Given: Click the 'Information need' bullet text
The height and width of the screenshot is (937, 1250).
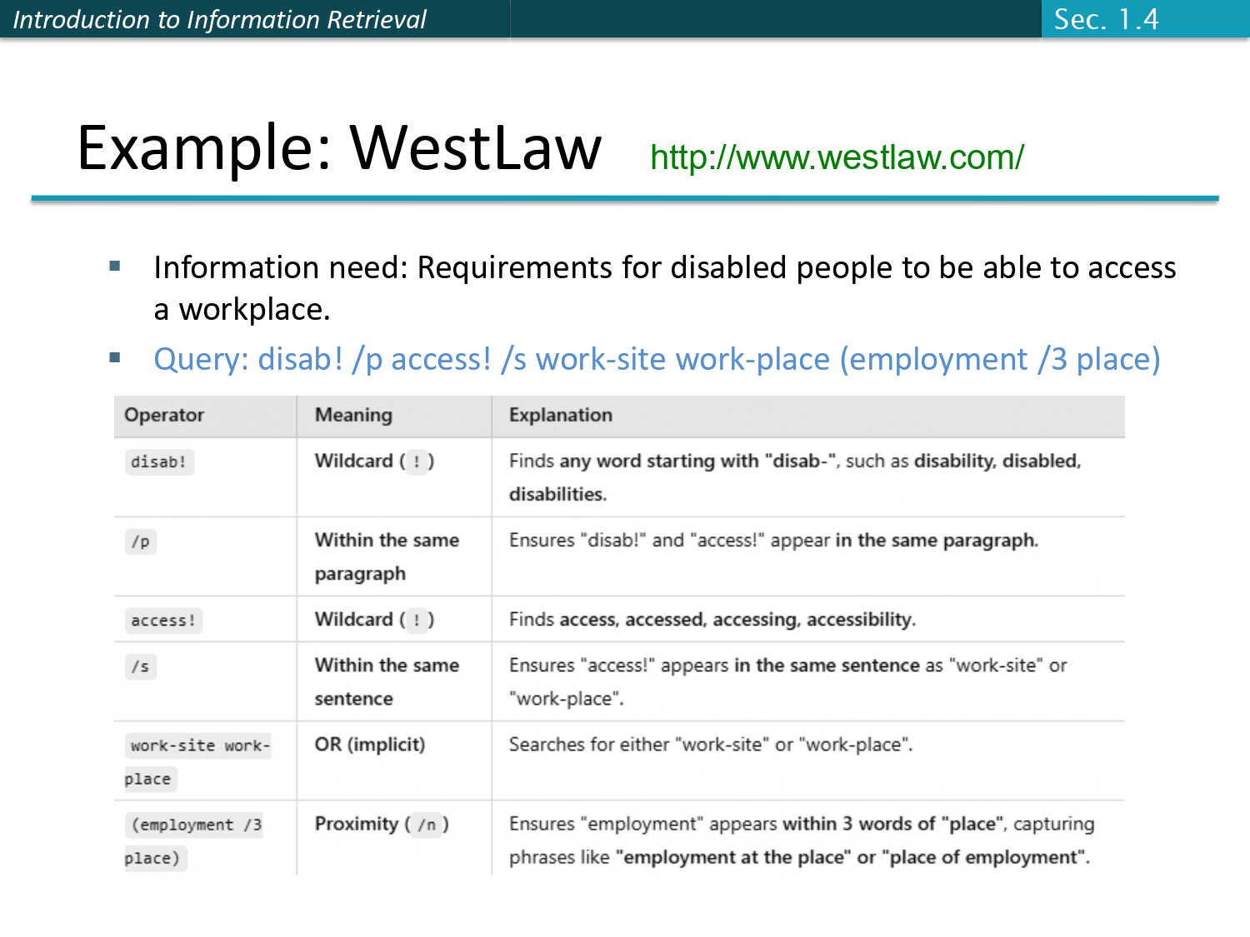Looking at the screenshot, I should [x=664, y=287].
